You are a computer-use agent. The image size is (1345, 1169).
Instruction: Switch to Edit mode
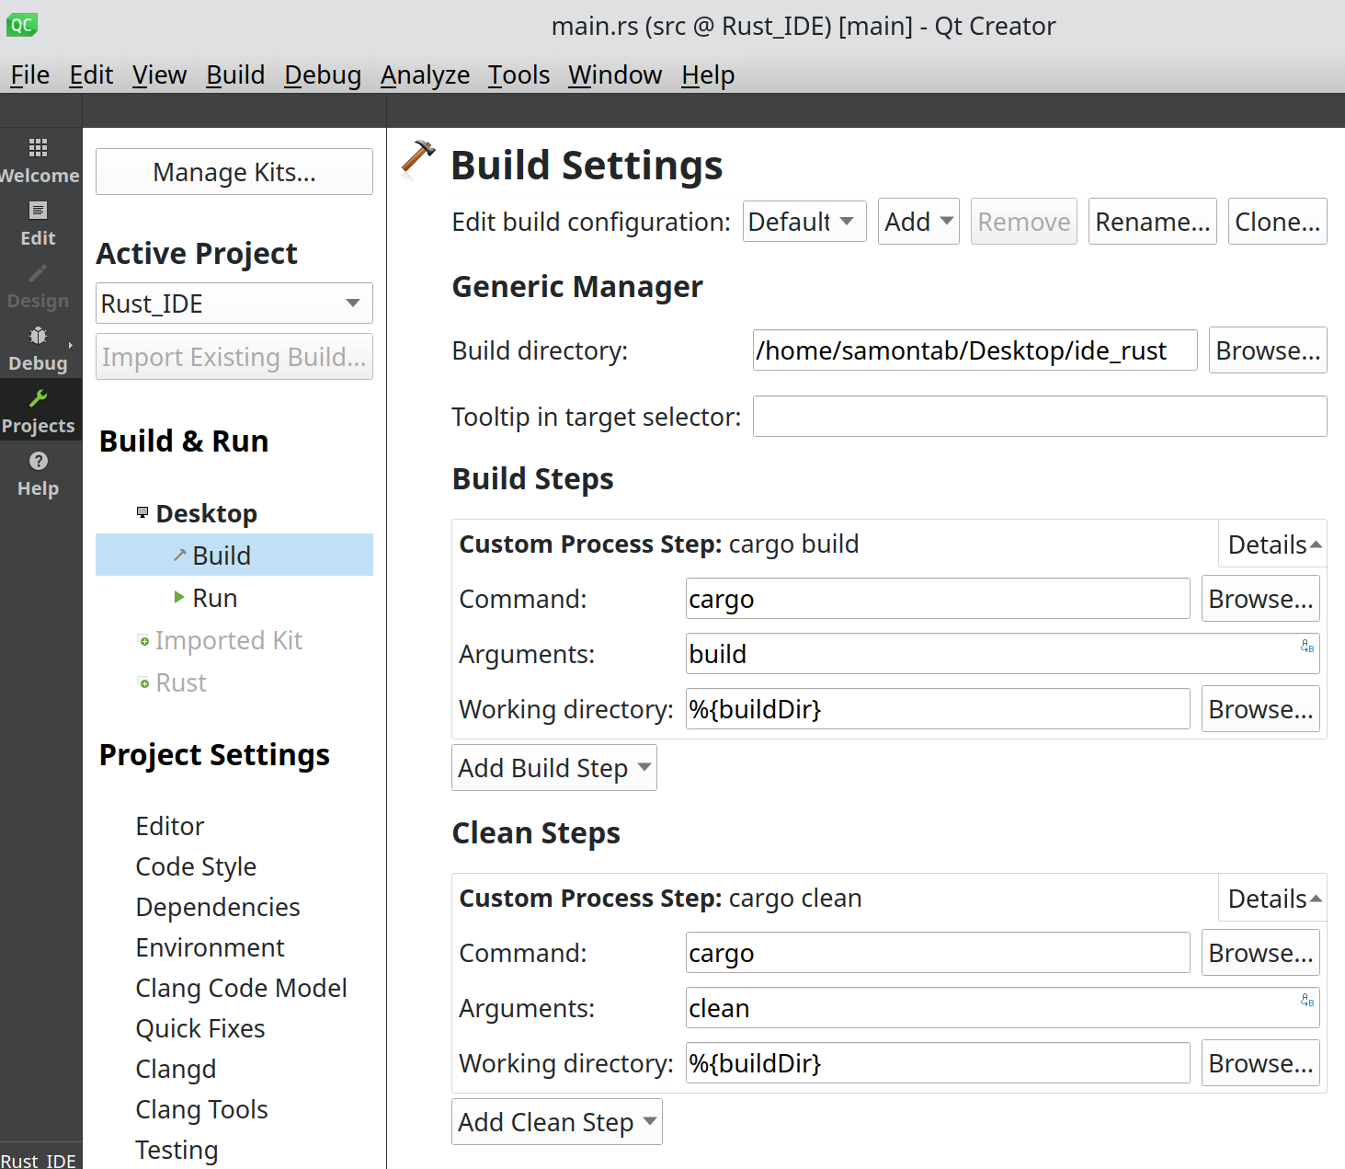coord(39,223)
